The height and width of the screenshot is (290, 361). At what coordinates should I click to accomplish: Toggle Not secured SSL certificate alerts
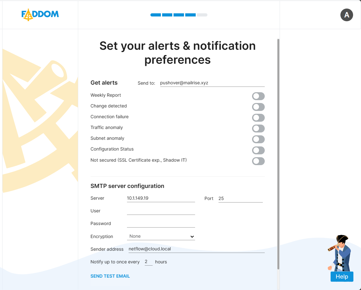pos(258,161)
